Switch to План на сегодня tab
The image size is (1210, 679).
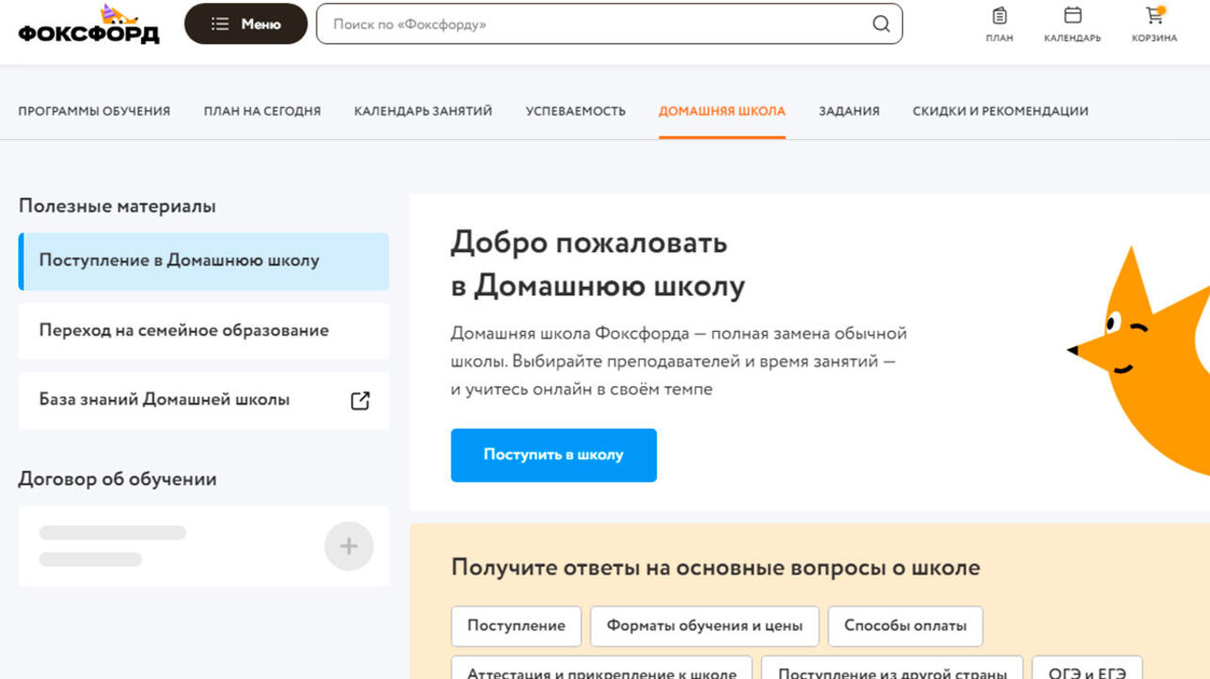click(x=263, y=111)
